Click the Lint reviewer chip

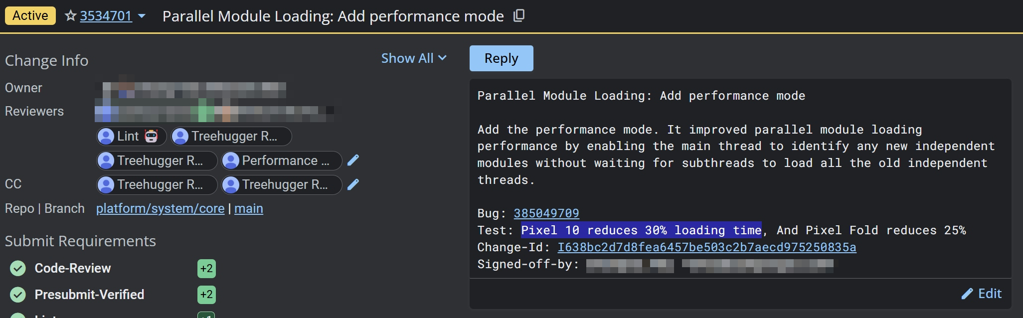(x=131, y=136)
